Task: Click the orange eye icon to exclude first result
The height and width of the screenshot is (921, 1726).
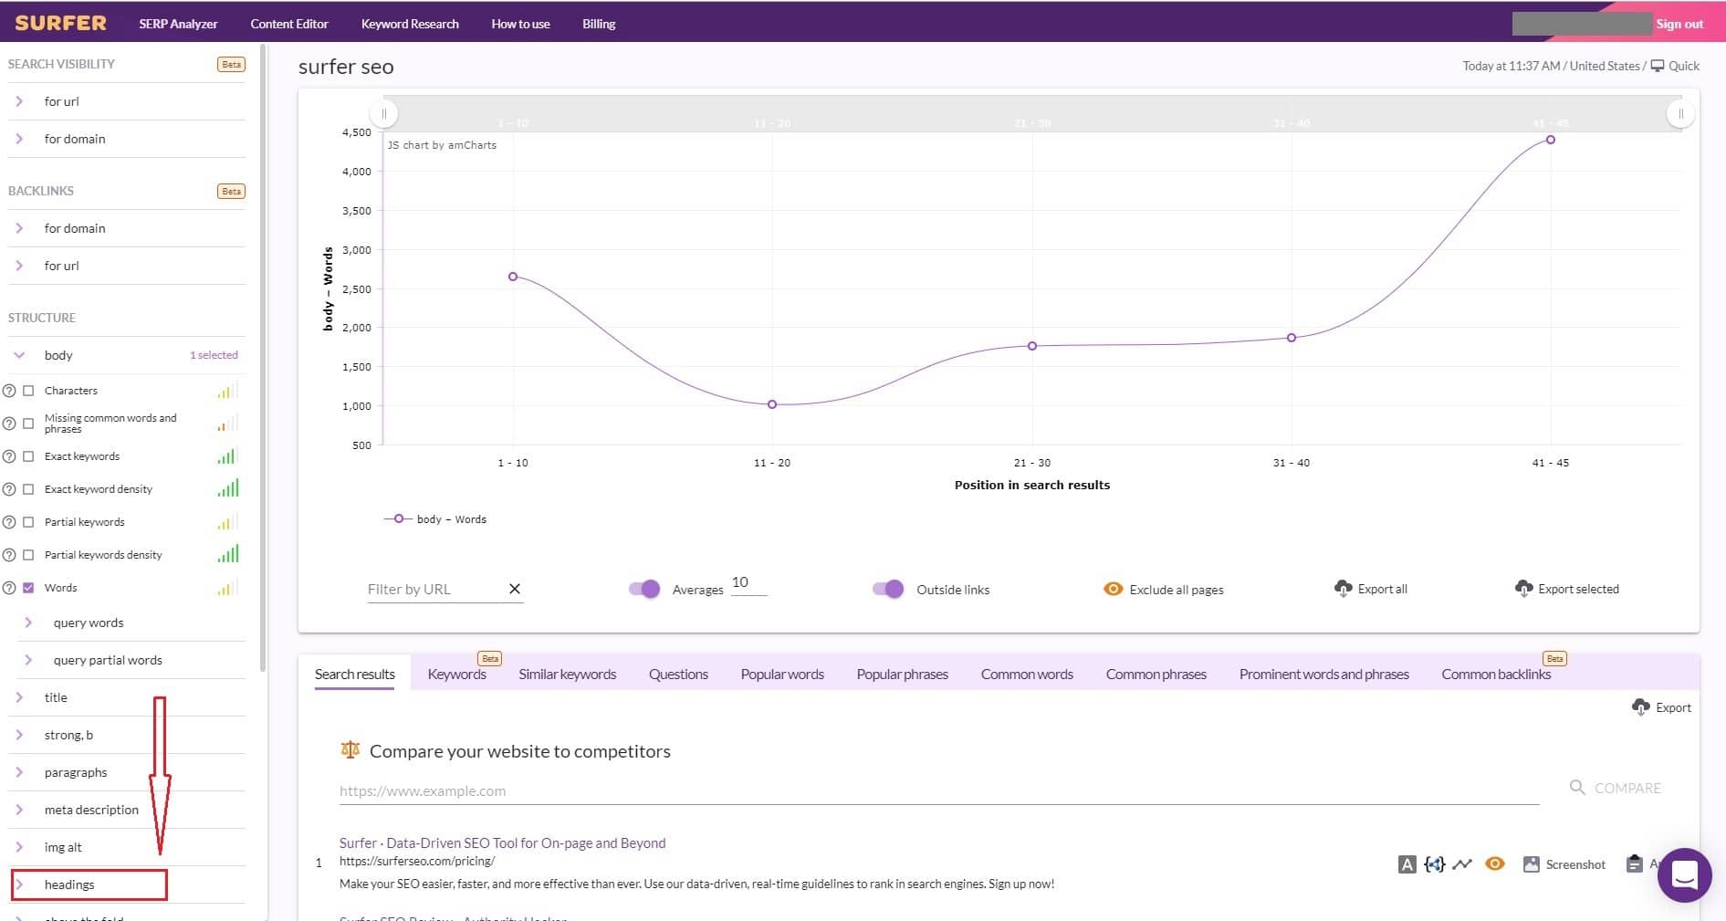Action: (x=1494, y=863)
